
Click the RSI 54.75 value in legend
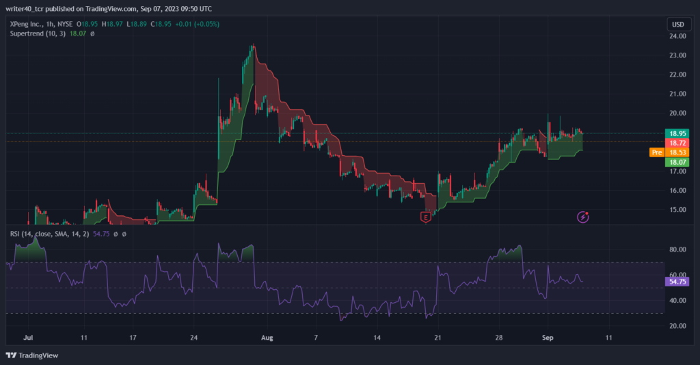(101, 234)
